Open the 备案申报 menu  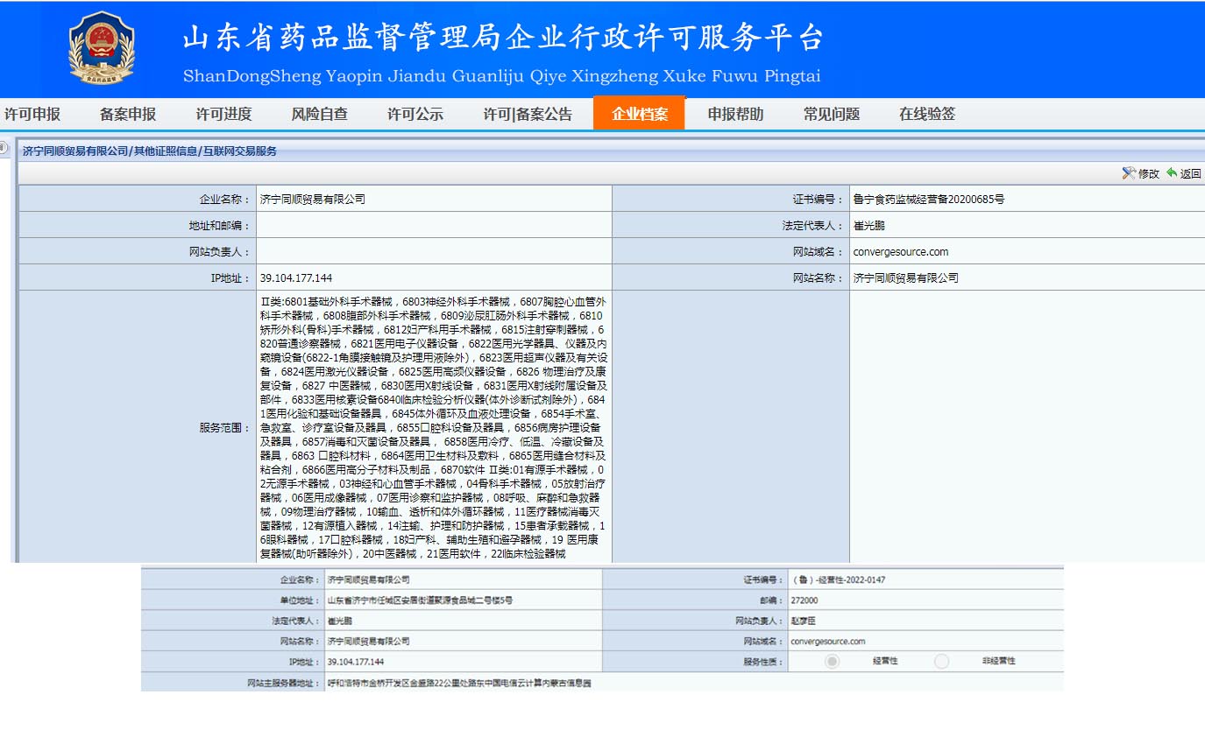(x=128, y=114)
